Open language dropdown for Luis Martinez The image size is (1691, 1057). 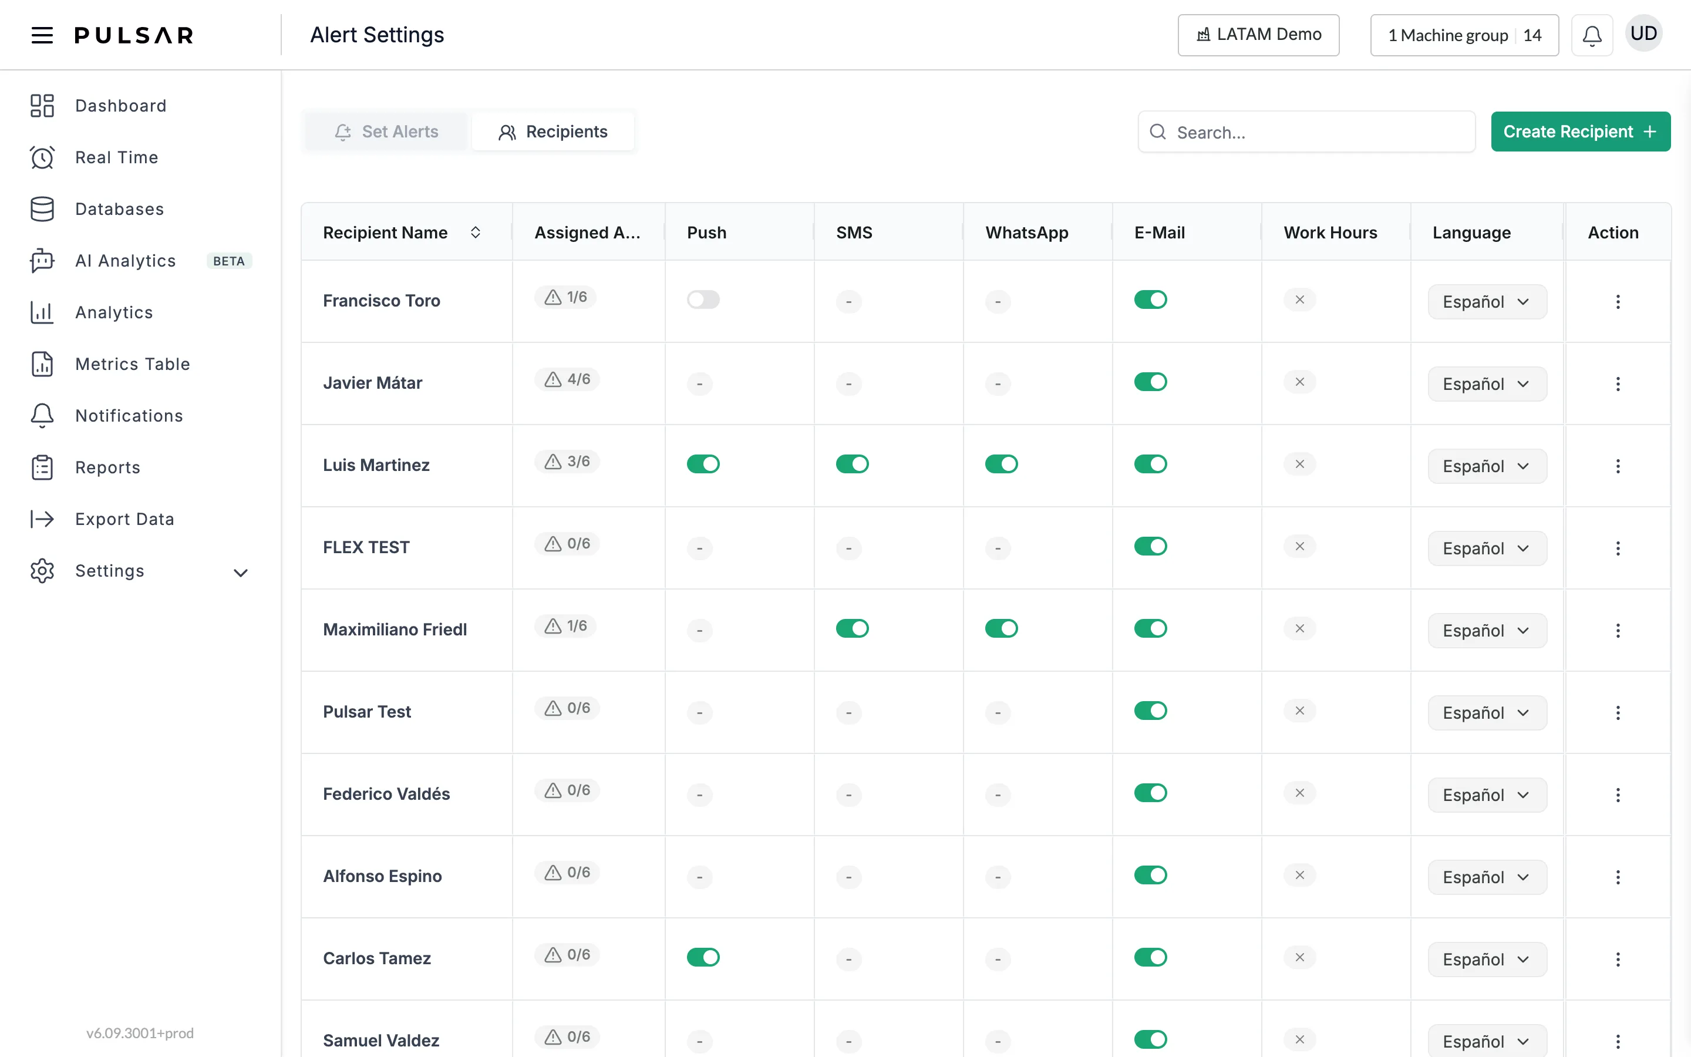[1487, 466]
